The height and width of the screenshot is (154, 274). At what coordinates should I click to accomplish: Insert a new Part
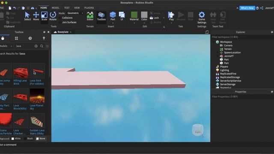point(113,16)
